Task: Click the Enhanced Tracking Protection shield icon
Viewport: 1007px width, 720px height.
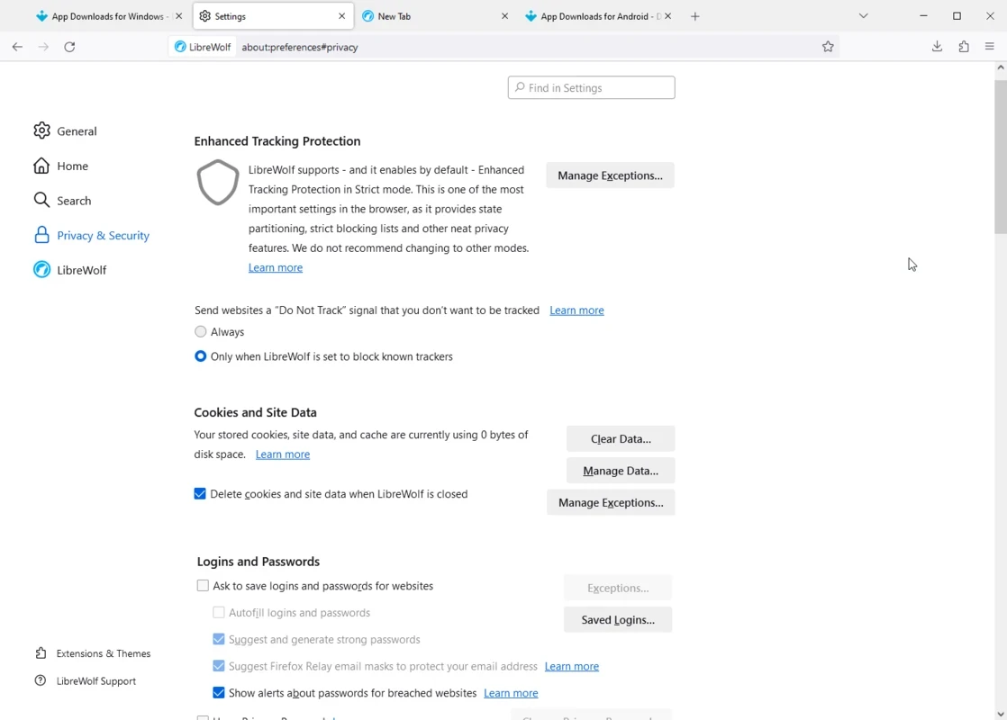Action: click(218, 182)
